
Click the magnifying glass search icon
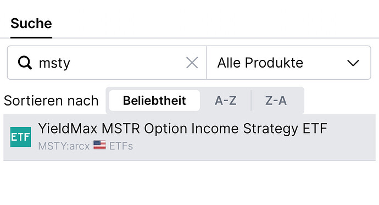(25, 63)
